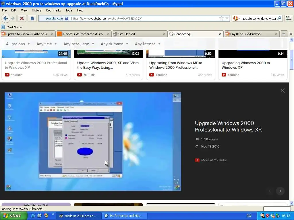This screenshot has width=294, height=220.
Task: Launch Internet Explorer from quick launch
Action: (x=33, y=216)
